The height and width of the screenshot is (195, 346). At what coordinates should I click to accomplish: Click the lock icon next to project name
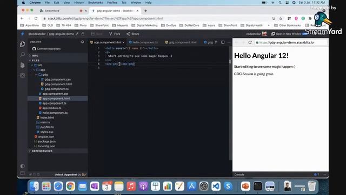(83, 34)
